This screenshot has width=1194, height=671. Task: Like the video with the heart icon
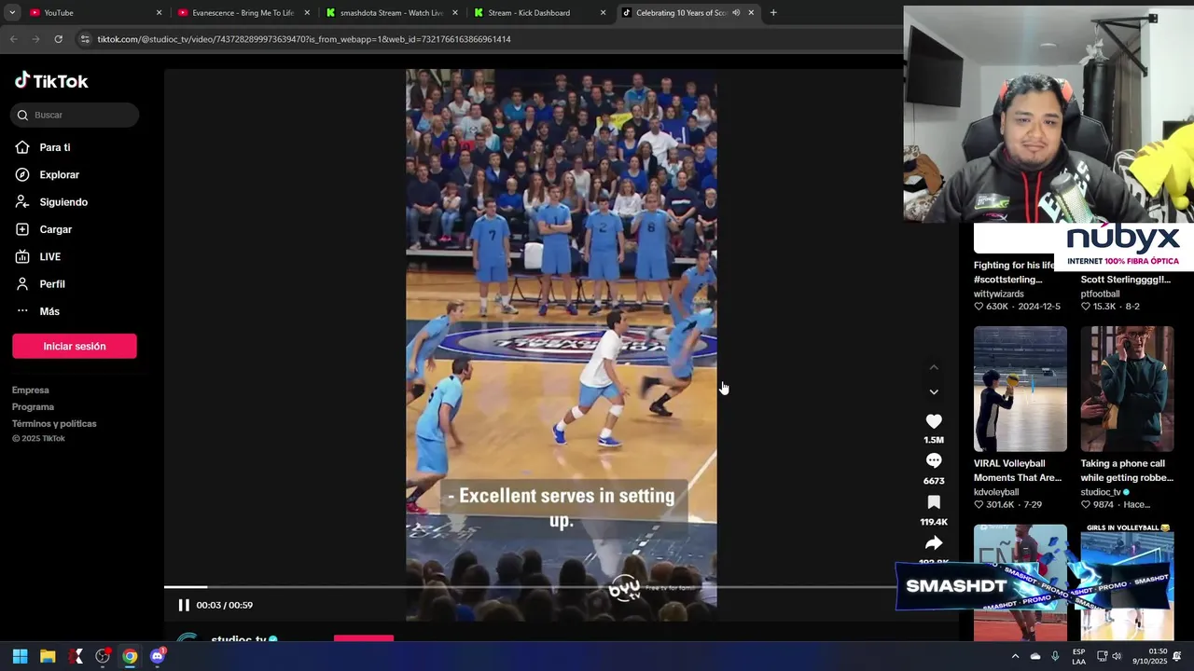click(x=934, y=421)
